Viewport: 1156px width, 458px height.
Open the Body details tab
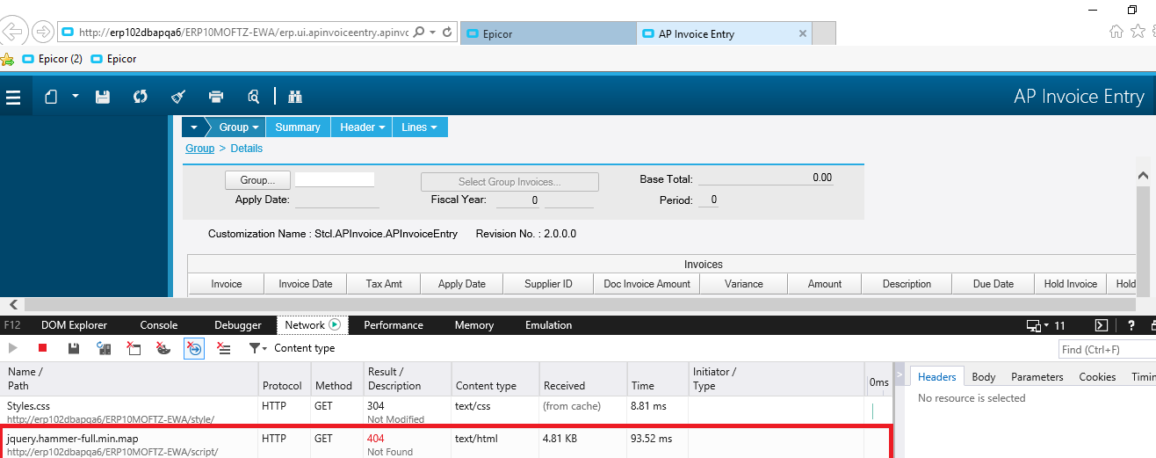pyautogui.click(x=983, y=376)
